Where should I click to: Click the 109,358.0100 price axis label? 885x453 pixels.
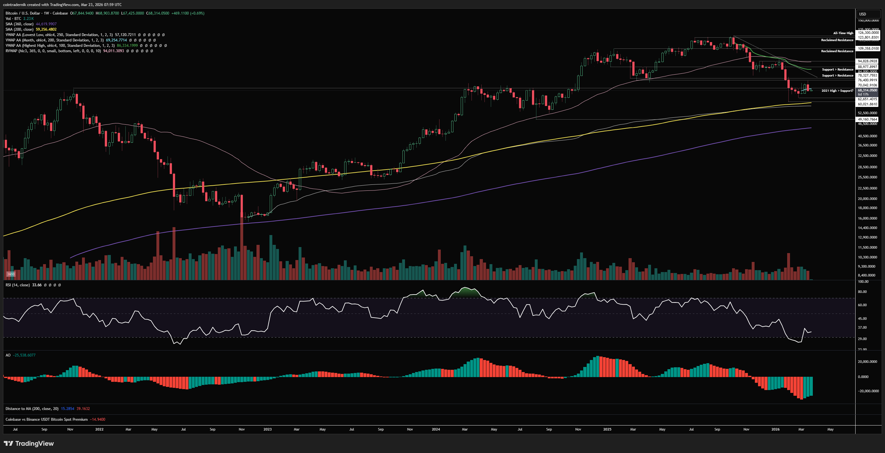[868, 48]
